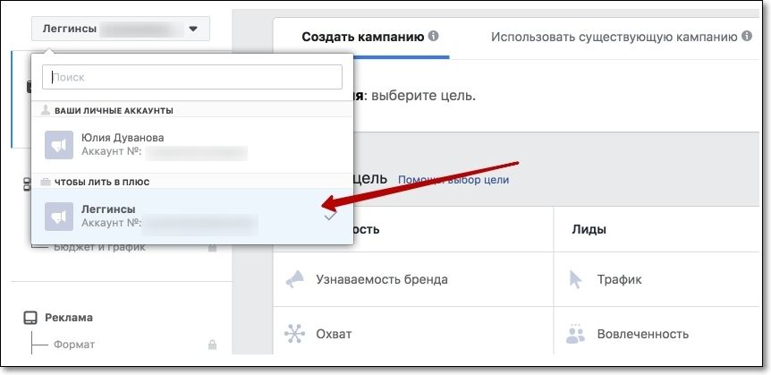The height and width of the screenshot is (375, 771).
Task: Click the lock icon beside Формат
Action: pos(212,345)
